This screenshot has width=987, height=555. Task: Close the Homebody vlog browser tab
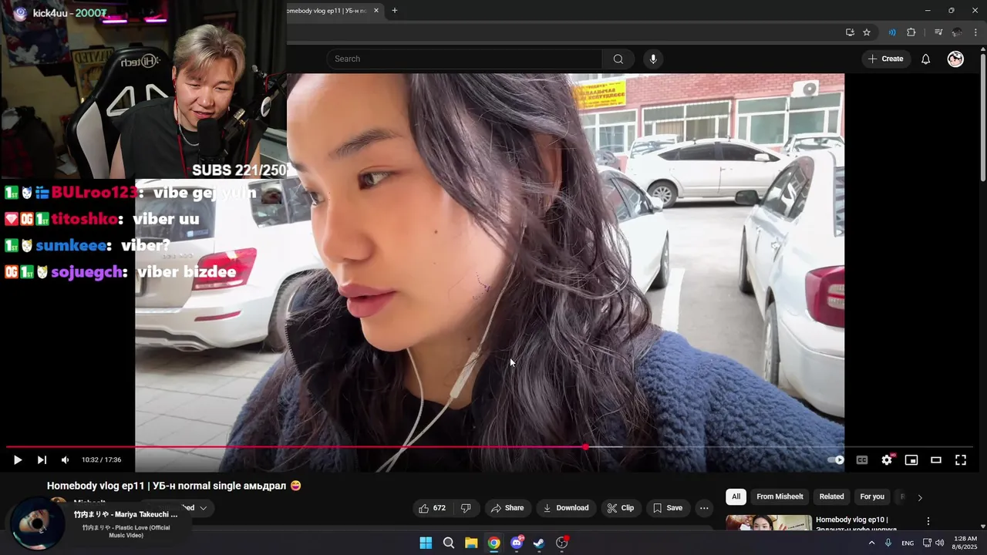(x=376, y=11)
